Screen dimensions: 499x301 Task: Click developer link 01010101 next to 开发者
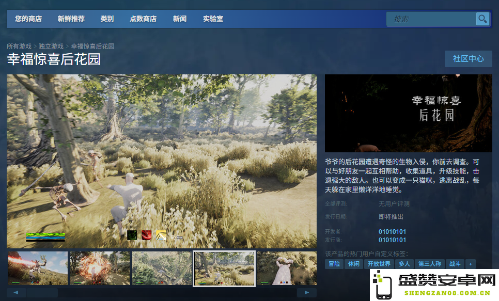coord(392,232)
